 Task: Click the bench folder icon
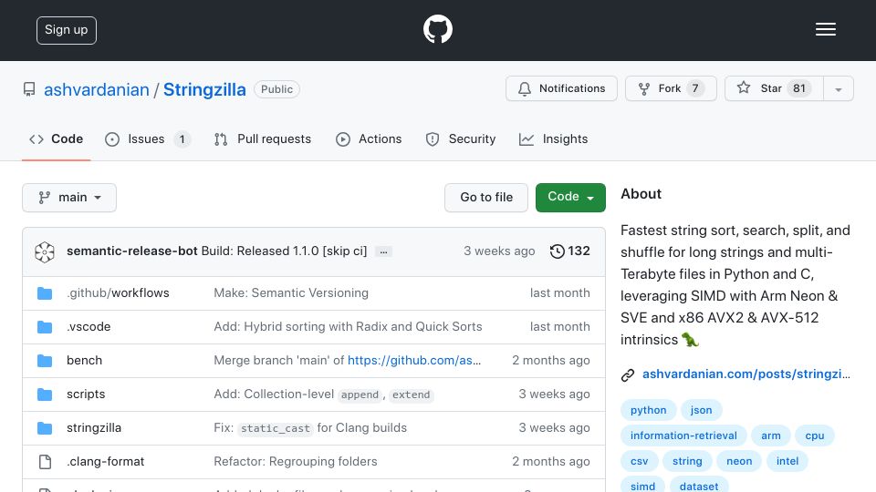pyautogui.click(x=45, y=361)
